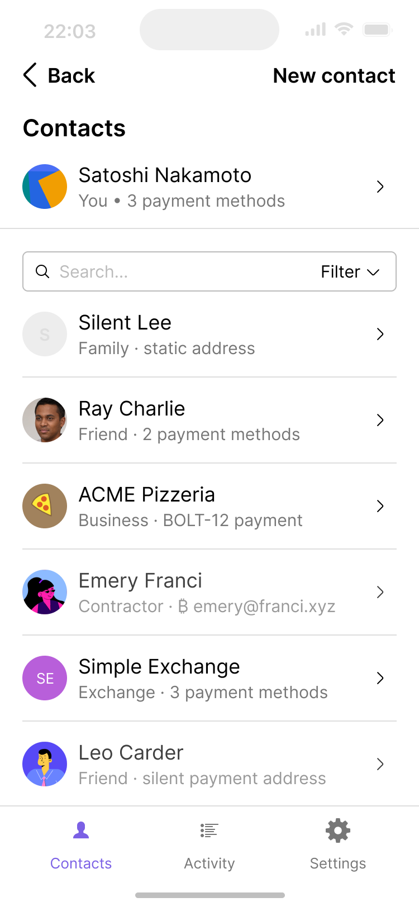
Task: Tap Satoshi Nakamoto's profile avatar
Action: click(45, 187)
